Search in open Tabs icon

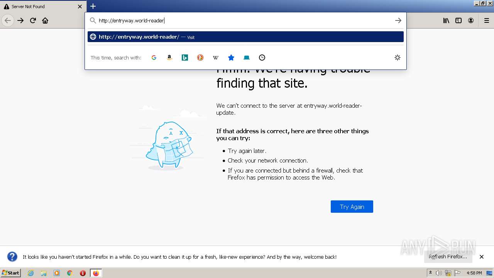click(x=247, y=58)
